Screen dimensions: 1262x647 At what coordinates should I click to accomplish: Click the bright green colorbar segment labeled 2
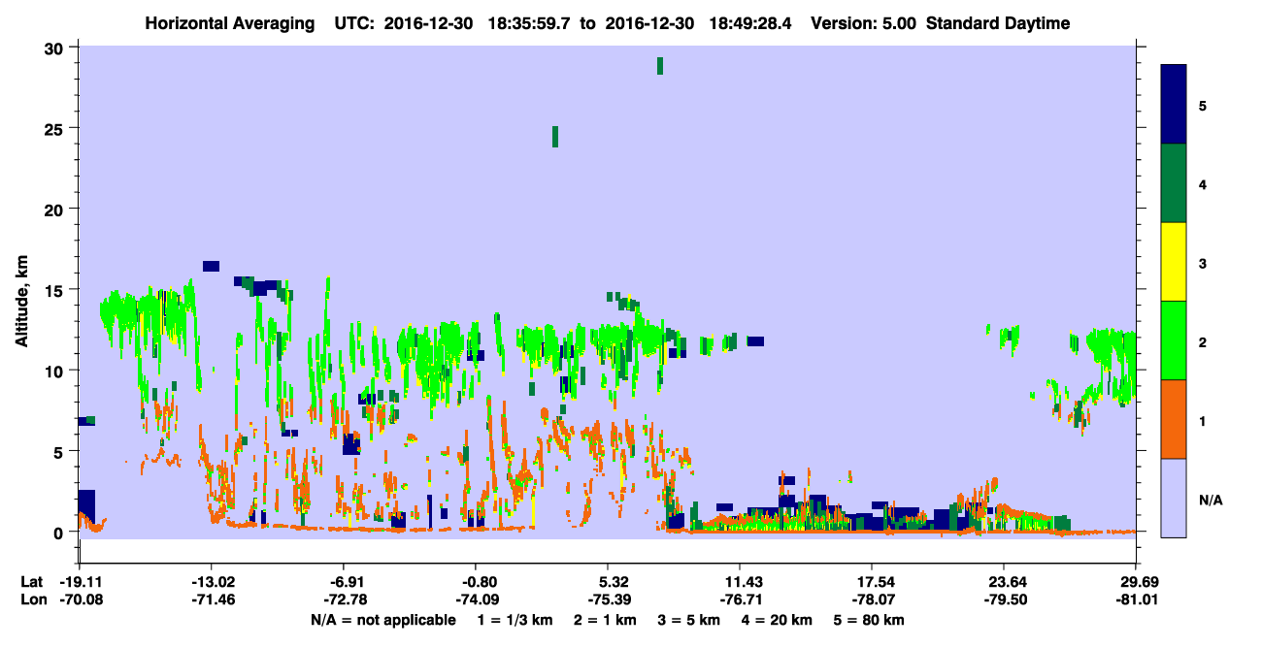[1174, 340]
